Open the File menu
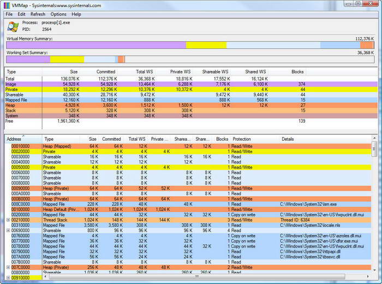Image resolution: width=382 pixels, height=284 pixels. [x=9, y=14]
